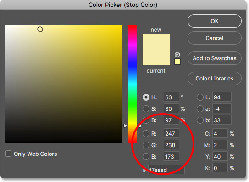This screenshot has width=249, height=182.
Task: Click the new color preview swatch
Action: pos(156,42)
